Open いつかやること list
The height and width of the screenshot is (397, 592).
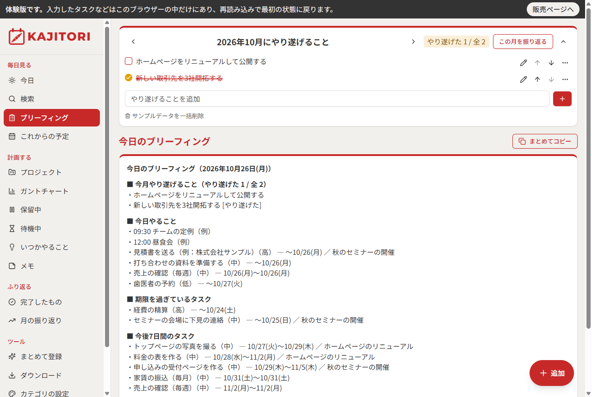pos(52,247)
